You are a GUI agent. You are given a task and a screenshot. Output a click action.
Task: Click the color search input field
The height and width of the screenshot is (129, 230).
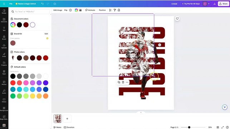[x=30, y=11]
